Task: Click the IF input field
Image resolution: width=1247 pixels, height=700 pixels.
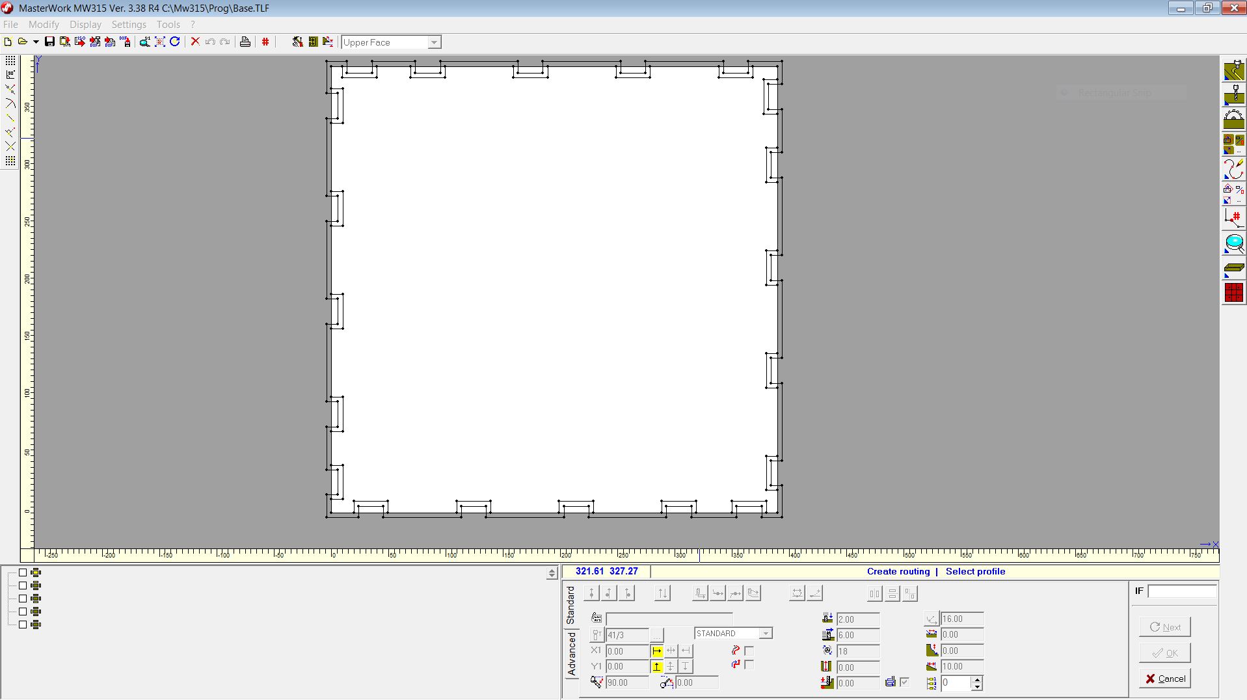Action: 1182,591
